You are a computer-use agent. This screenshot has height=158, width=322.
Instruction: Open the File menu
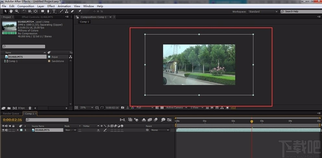pos(4,6)
